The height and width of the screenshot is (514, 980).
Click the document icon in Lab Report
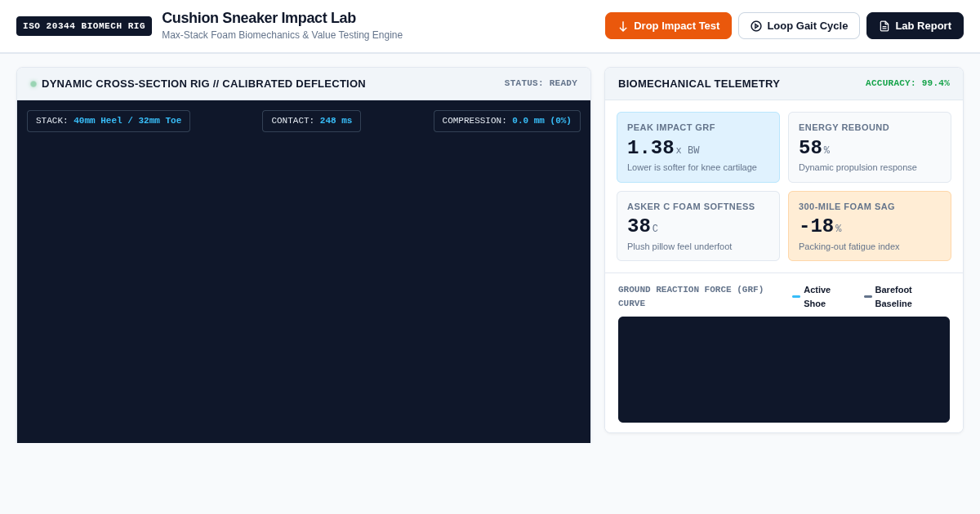(x=884, y=26)
